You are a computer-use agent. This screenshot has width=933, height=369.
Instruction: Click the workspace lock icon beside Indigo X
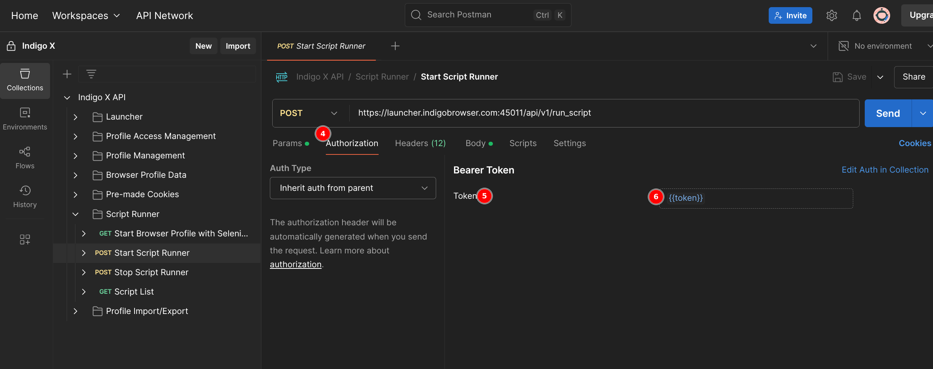click(11, 46)
